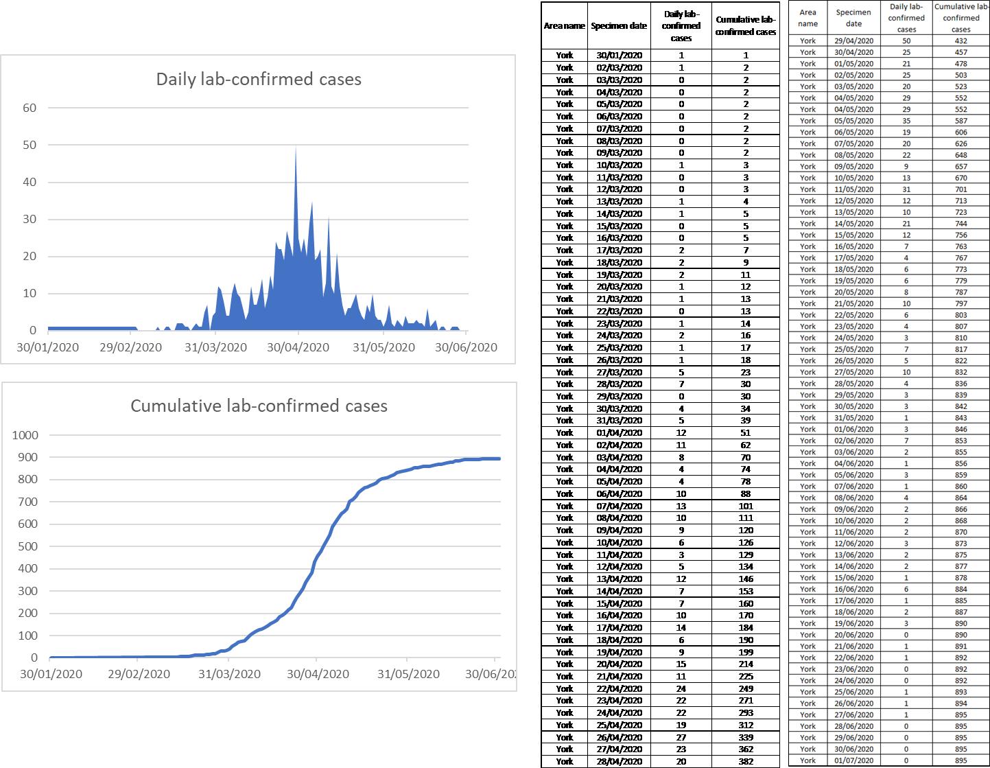Image resolution: width=990 pixels, height=768 pixels.
Task: Select the 'Daily lab-confirmed cases' chart title
Action: click(x=259, y=79)
